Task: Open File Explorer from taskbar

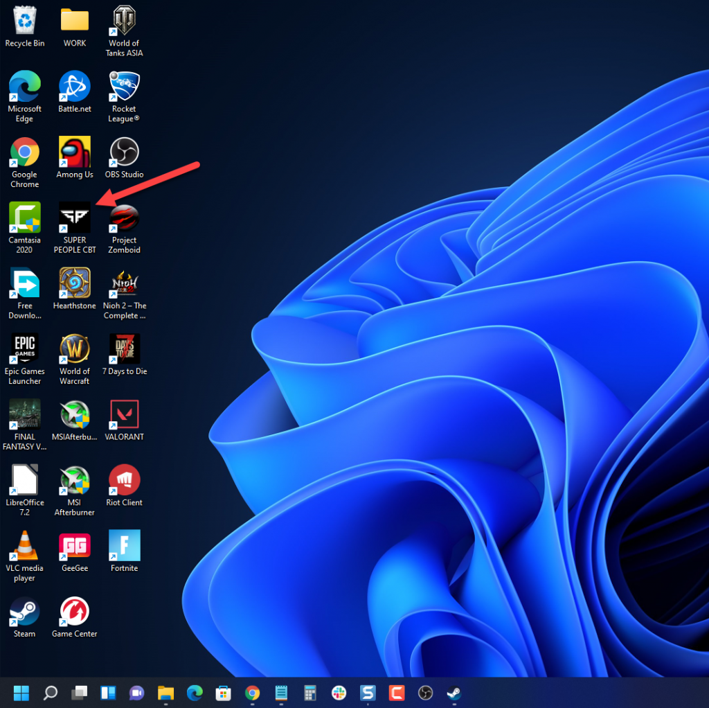Action: 165,693
